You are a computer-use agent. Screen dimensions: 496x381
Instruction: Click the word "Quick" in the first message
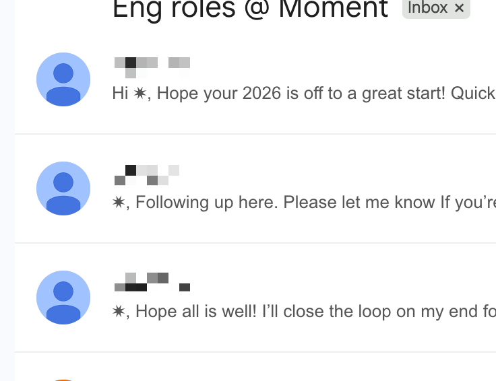[x=472, y=94]
